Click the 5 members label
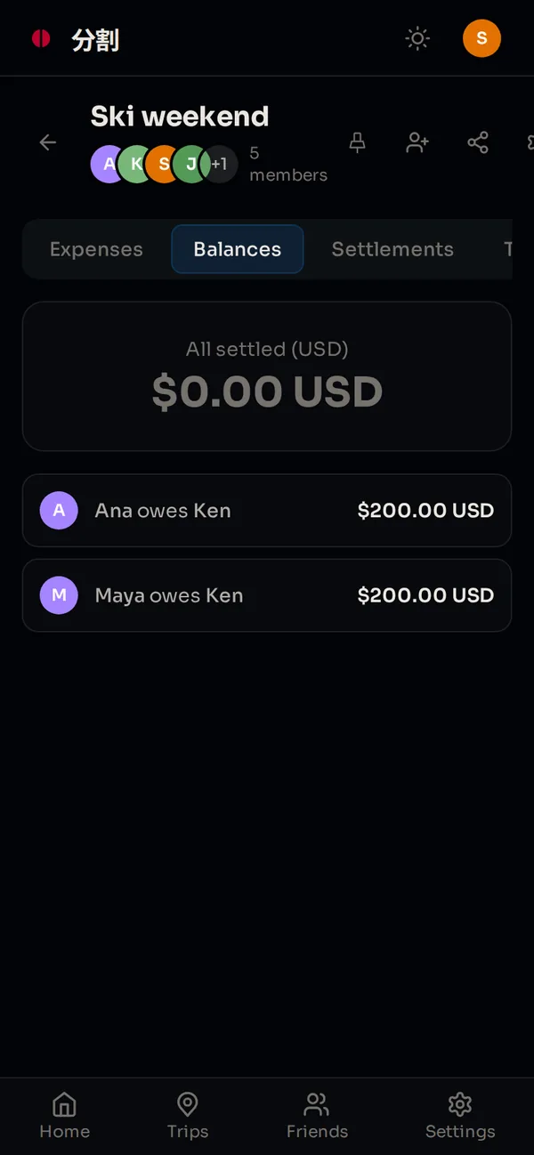Viewport: 534px width, 1155px height. [288, 165]
